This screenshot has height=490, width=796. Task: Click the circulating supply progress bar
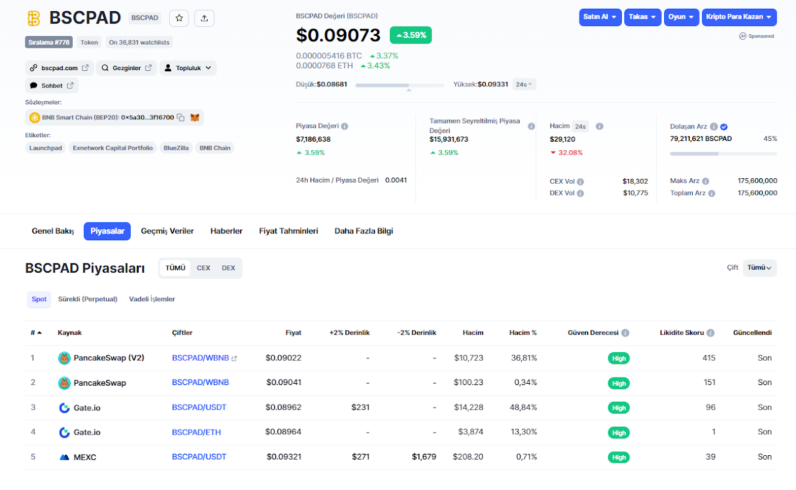[723, 153]
